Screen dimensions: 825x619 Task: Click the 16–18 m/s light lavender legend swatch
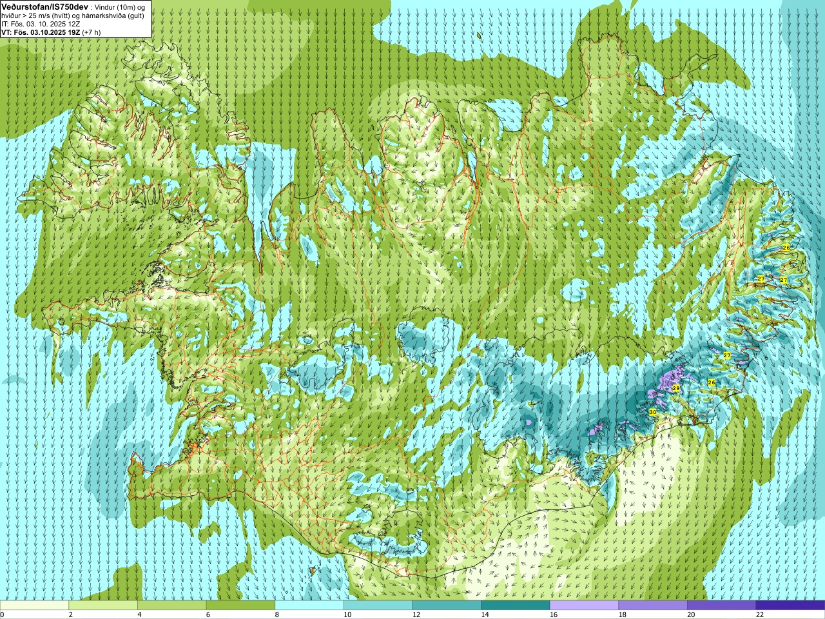click(x=584, y=605)
